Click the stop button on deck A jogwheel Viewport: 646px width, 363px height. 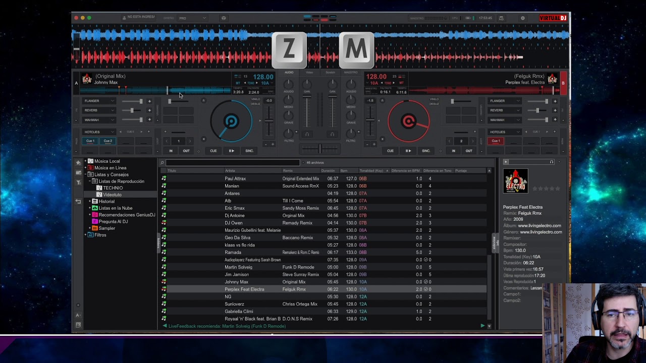[x=203, y=139]
